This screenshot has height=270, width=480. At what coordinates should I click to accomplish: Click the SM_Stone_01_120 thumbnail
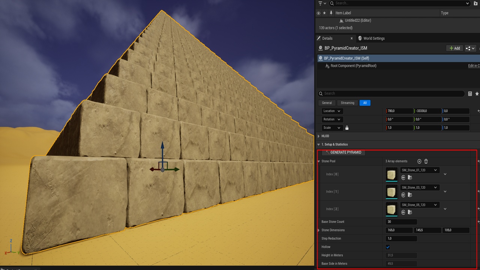(391, 174)
